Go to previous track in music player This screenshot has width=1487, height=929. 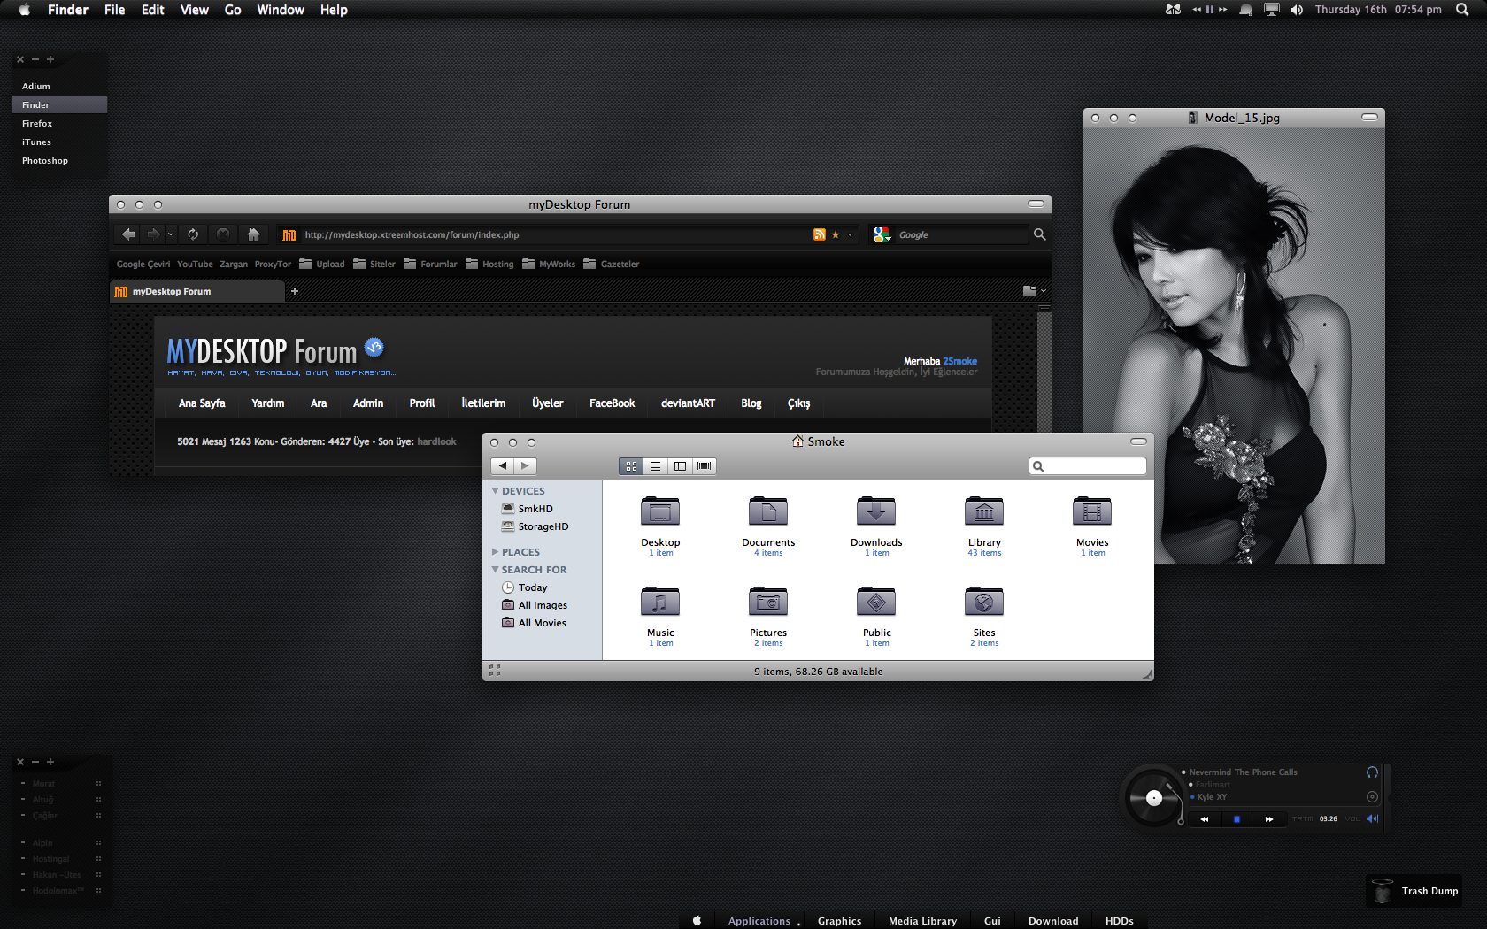point(1205,819)
